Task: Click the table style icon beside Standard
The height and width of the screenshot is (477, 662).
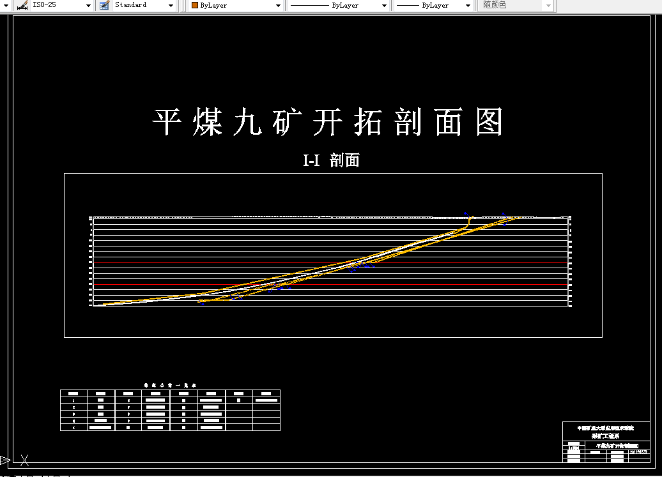Action: [104, 6]
